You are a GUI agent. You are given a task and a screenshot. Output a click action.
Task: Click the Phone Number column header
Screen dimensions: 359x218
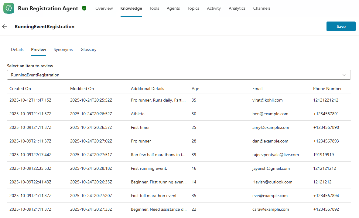(x=327, y=89)
